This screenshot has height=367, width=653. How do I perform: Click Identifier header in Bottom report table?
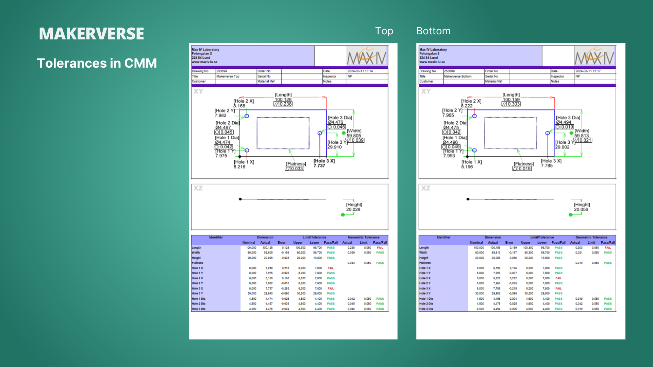pos(443,237)
